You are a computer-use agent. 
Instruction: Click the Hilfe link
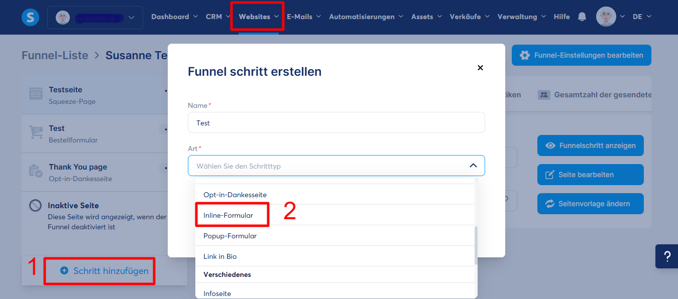point(561,17)
